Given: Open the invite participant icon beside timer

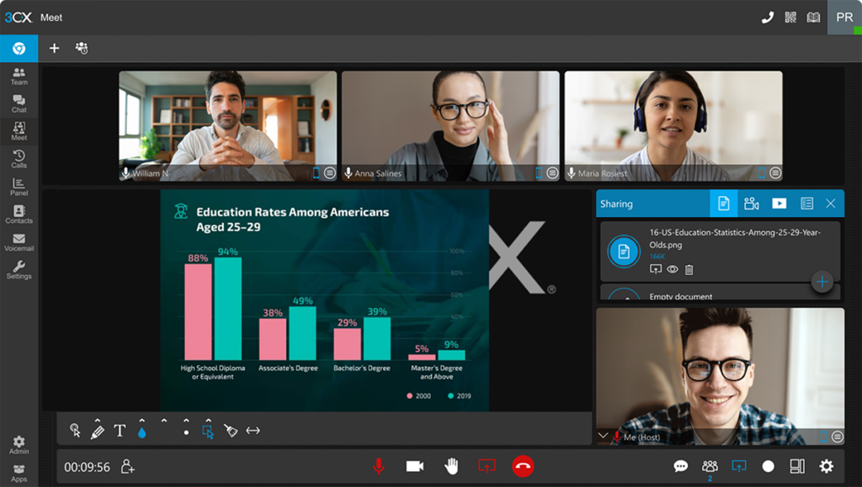Looking at the screenshot, I should 127,466.
